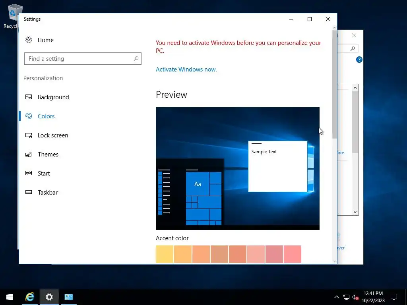Select the Colors page
The image size is (407, 305).
46,116
